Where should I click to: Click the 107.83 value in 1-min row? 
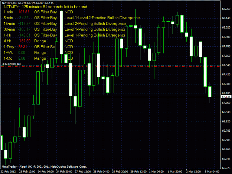pos(24,12)
